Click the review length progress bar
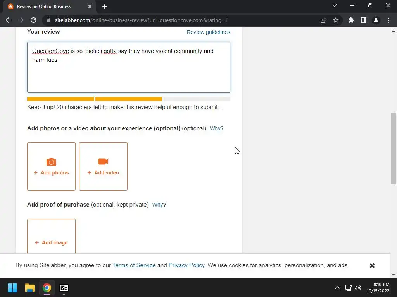Viewport: 397px width, 297px height. point(129,99)
